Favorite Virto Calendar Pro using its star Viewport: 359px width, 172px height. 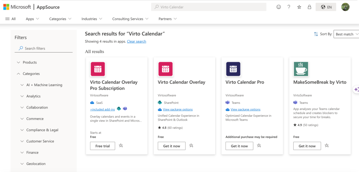coord(259,146)
